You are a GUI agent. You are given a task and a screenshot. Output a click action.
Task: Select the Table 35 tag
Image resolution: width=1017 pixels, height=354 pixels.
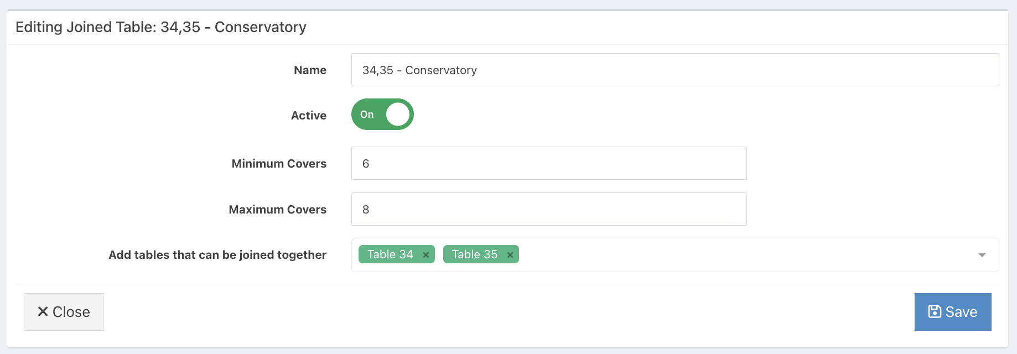474,254
